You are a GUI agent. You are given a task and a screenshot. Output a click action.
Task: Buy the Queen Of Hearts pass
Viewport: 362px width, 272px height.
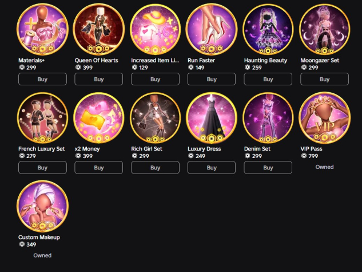pyautogui.click(x=99, y=79)
